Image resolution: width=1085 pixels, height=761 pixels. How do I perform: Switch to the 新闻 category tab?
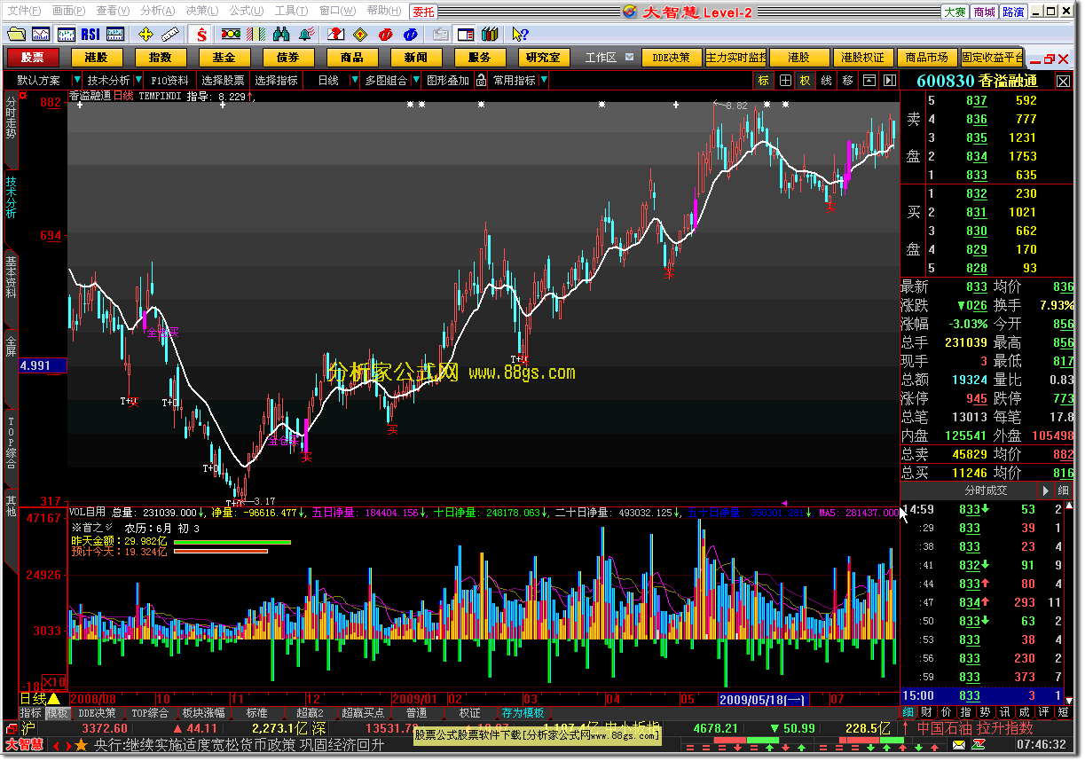416,57
